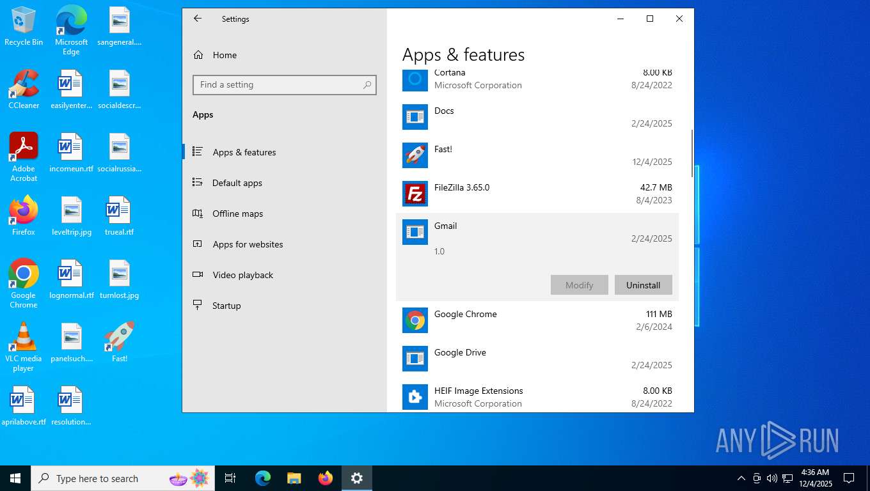Select the Fast! app entry
This screenshot has width=870, height=491.
(537, 155)
